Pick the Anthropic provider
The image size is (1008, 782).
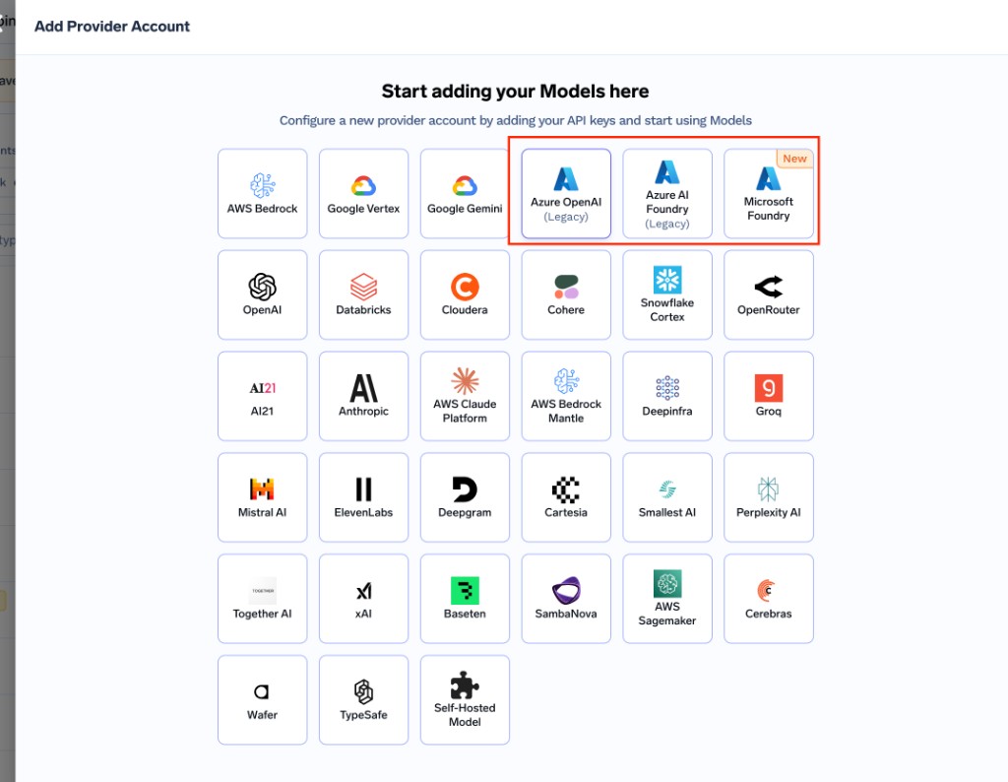click(x=363, y=396)
